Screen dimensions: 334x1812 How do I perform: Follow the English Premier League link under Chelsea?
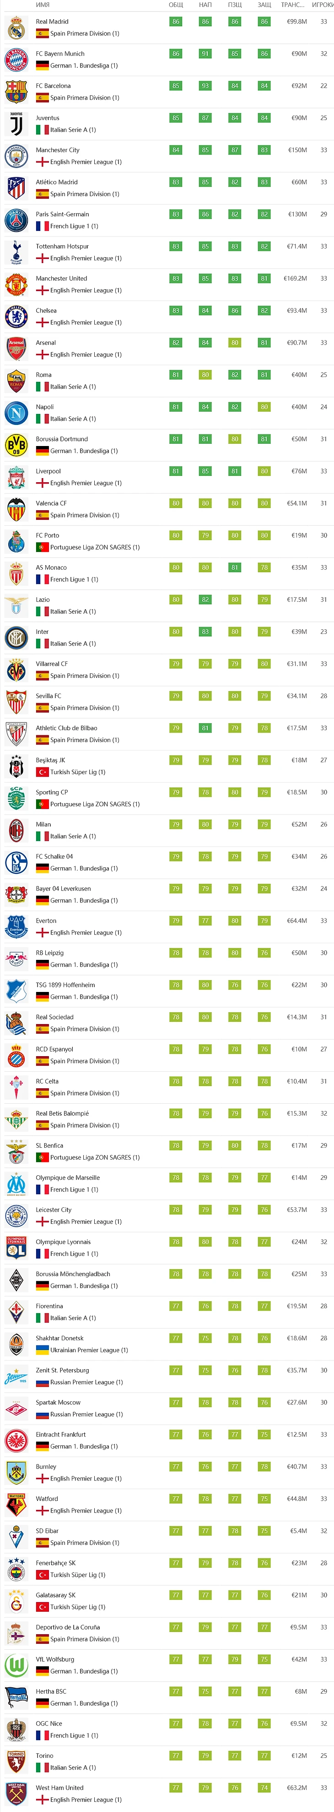[x=86, y=322]
